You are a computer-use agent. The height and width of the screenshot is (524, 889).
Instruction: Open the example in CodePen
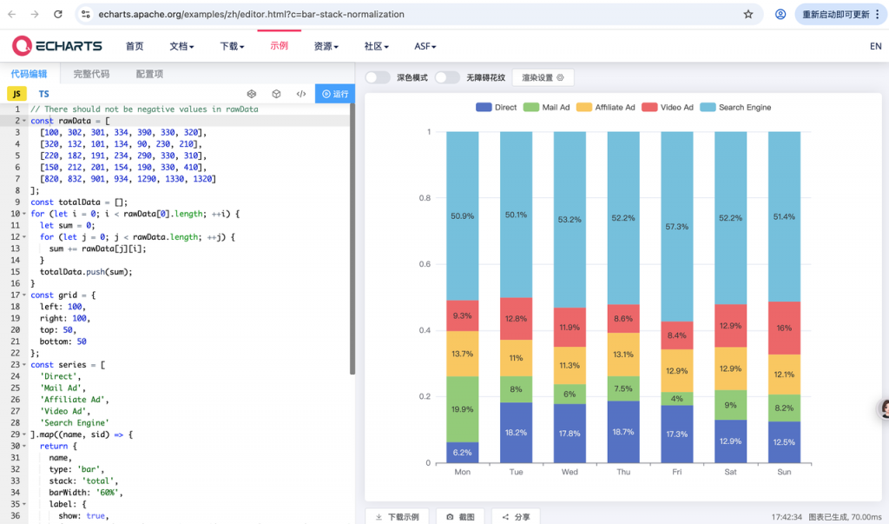coord(251,94)
